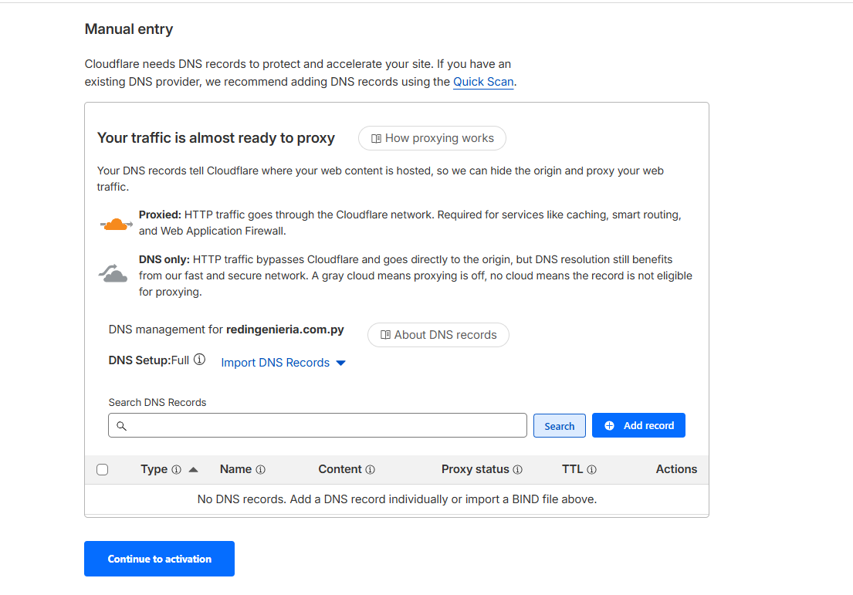Screen dimensions: 853x595
Task: Click the orange Proxied cloud icon
Action: click(x=117, y=224)
